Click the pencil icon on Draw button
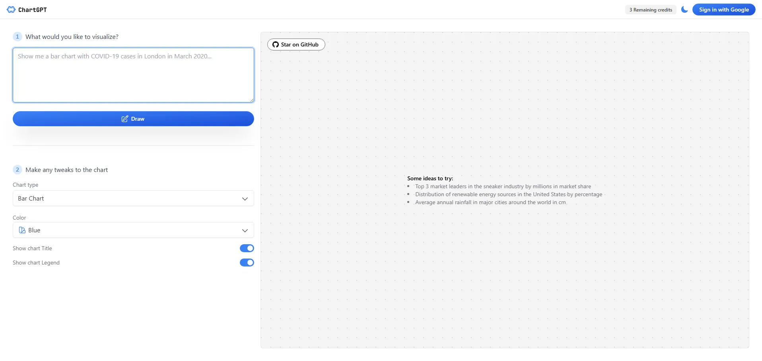The height and width of the screenshot is (361, 762). click(125, 119)
